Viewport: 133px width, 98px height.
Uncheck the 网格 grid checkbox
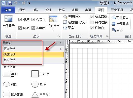[x=20, y=28]
